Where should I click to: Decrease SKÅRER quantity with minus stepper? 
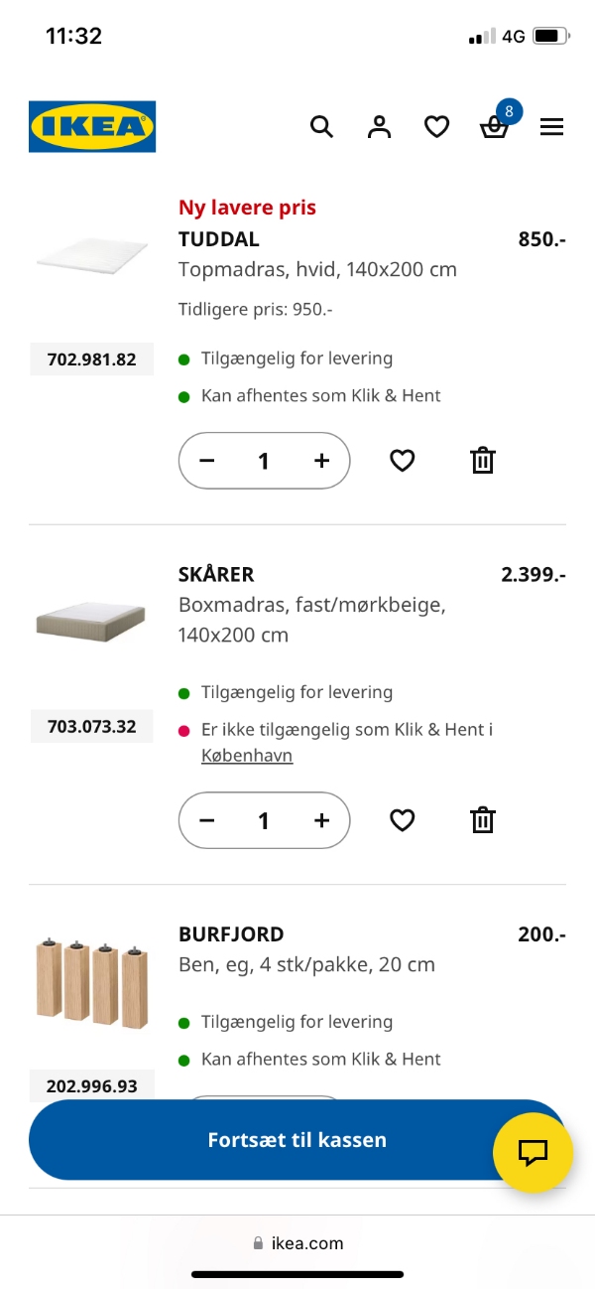pyautogui.click(x=206, y=820)
